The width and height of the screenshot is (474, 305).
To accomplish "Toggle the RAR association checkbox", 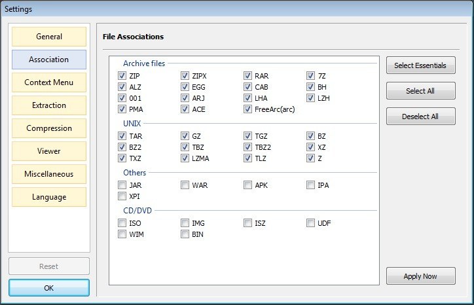I will 247,75.
